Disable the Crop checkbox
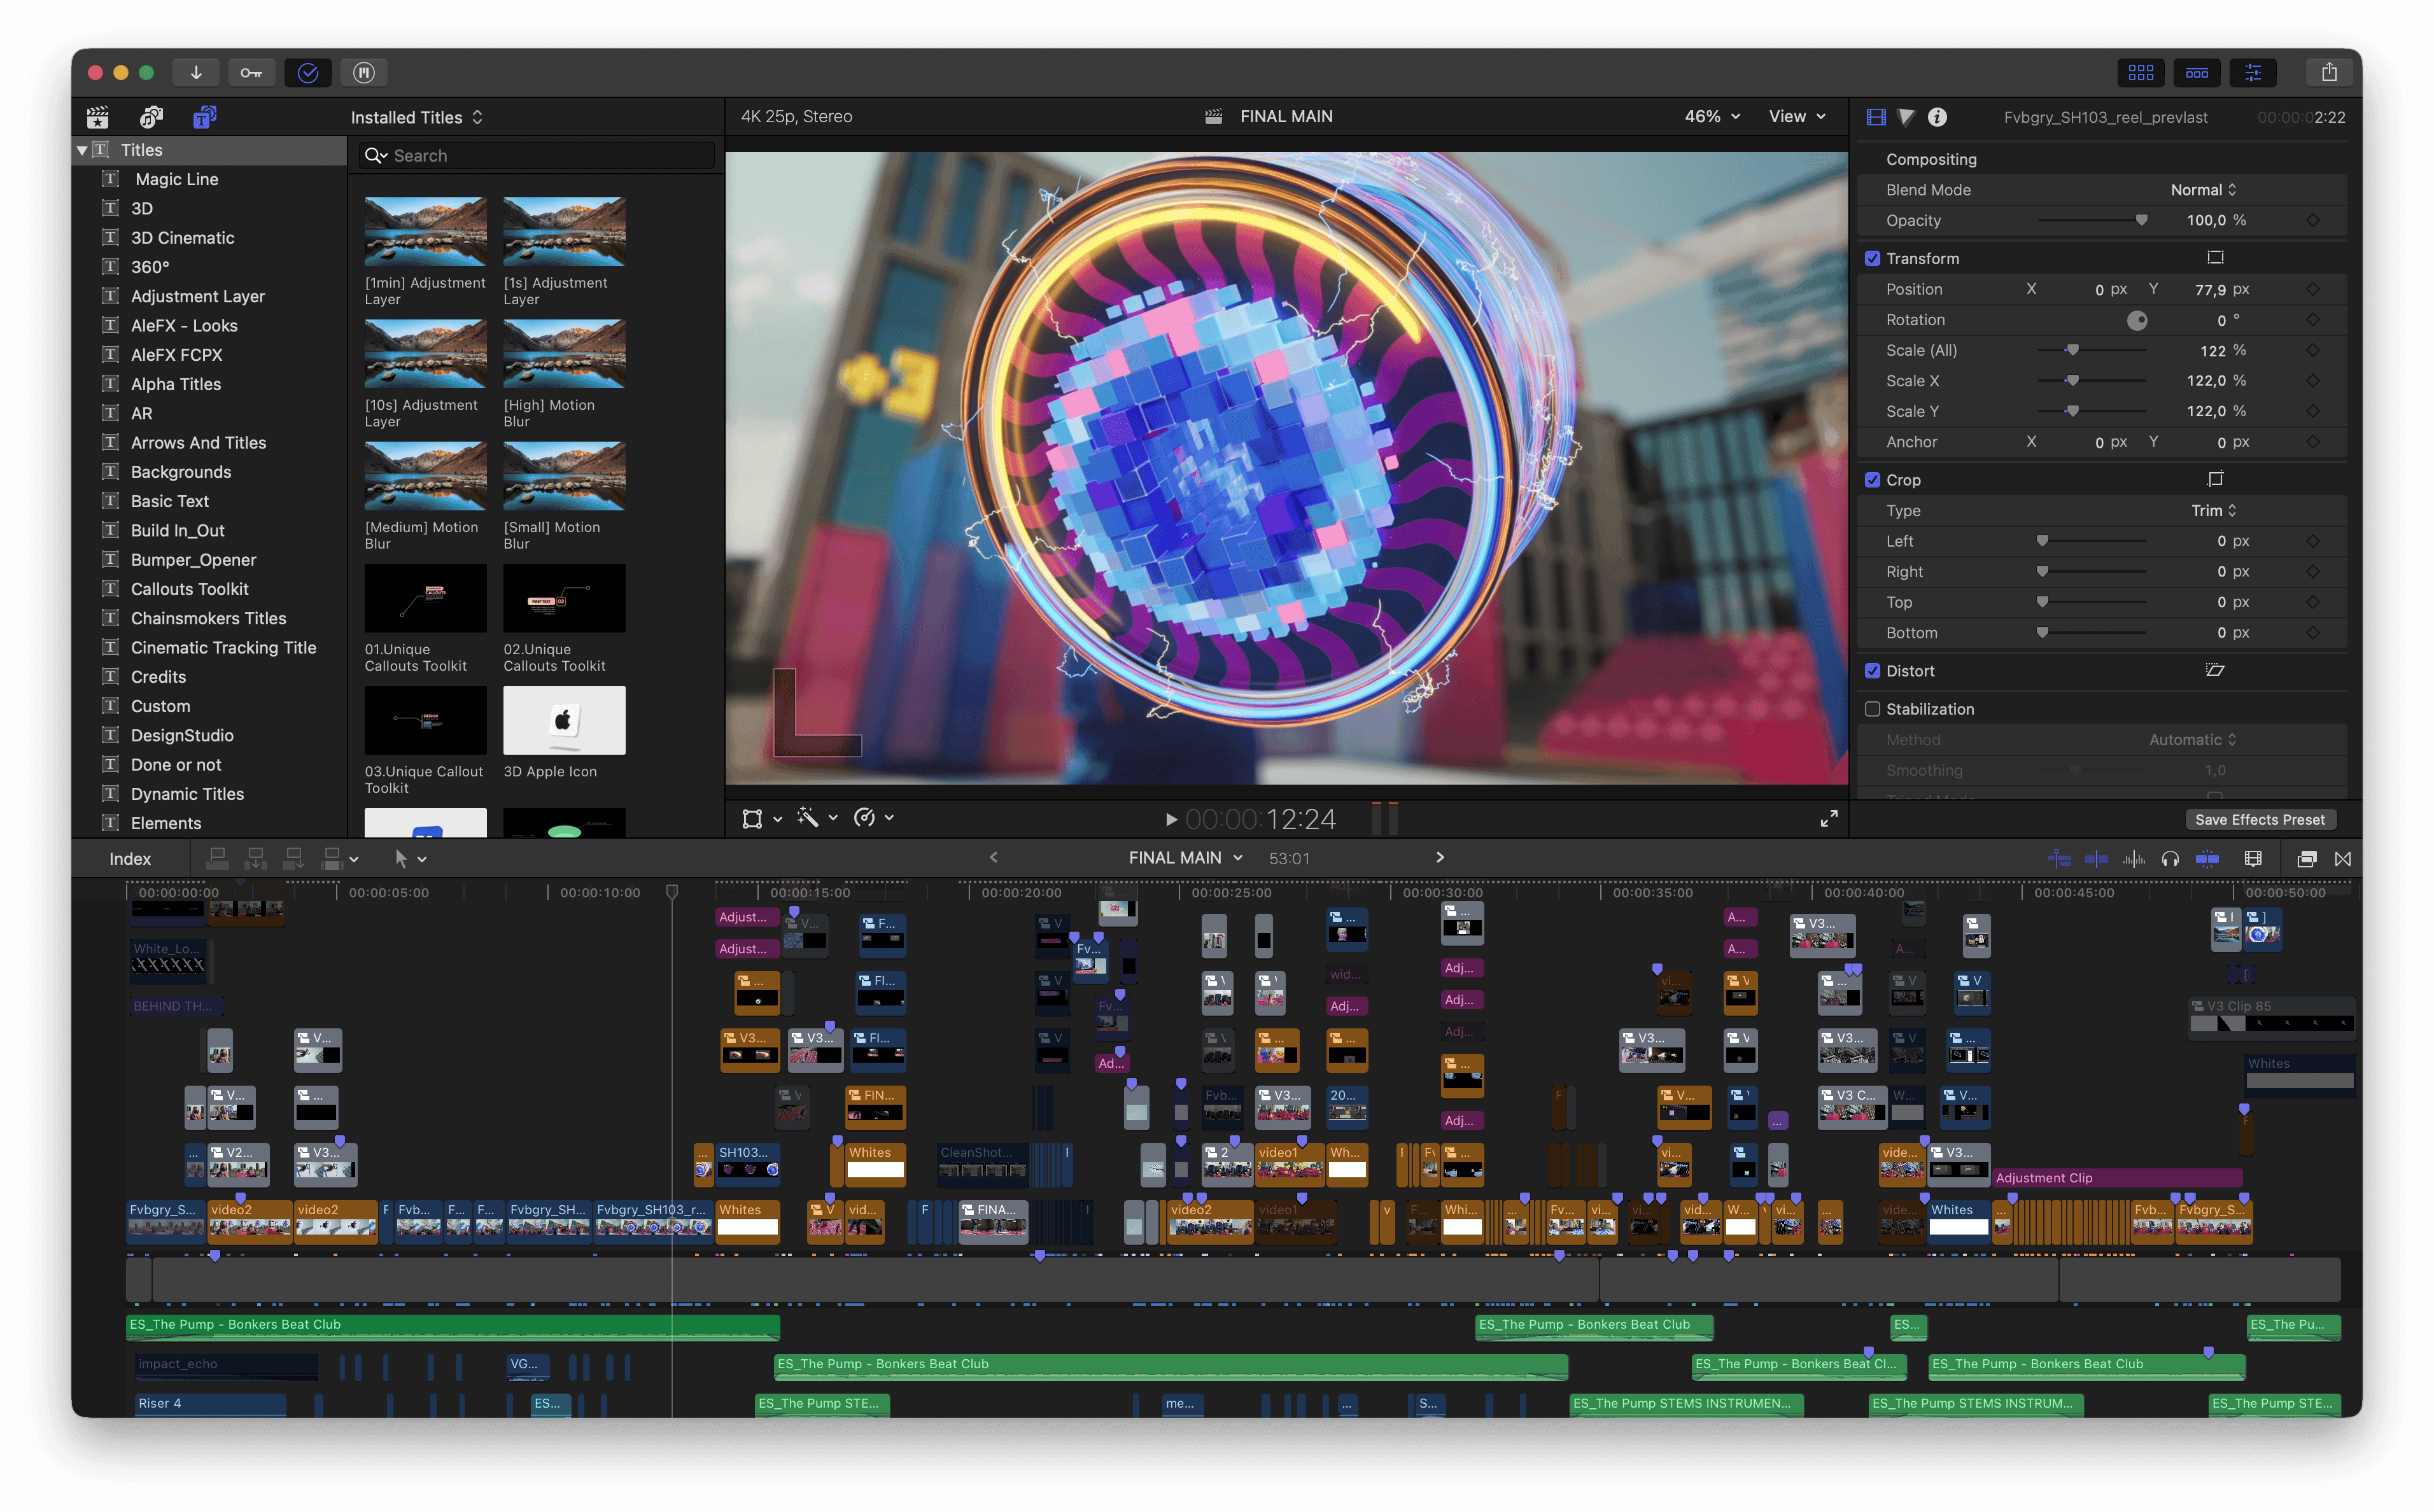The image size is (2434, 1512). pyautogui.click(x=1872, y=480)
